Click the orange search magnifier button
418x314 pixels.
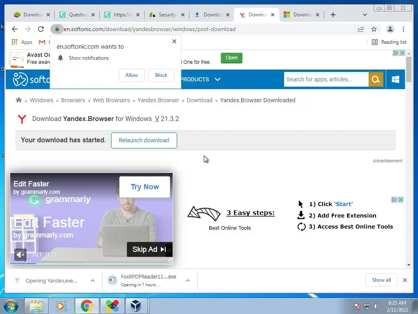click(x=376, y=79)
